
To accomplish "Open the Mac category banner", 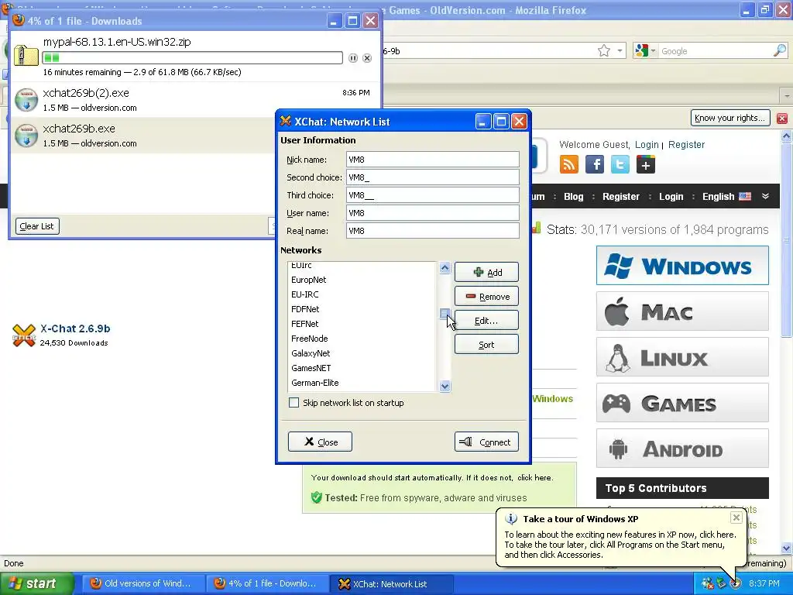I will tap(682, 311).
